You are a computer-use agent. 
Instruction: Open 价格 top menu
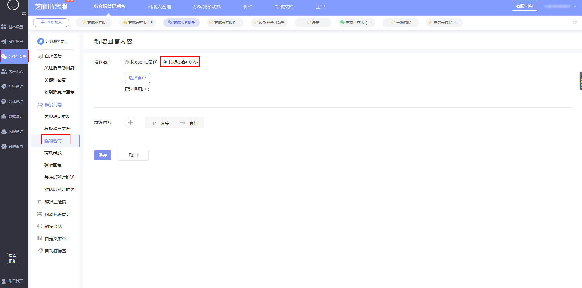(248, 6)
